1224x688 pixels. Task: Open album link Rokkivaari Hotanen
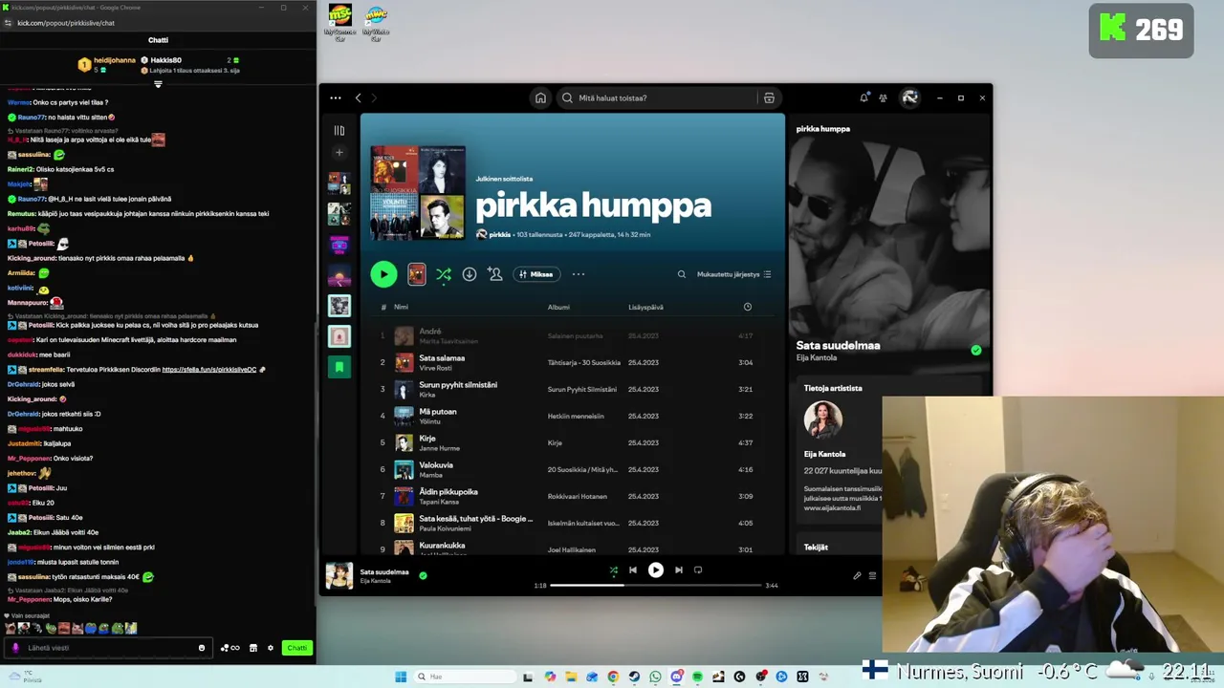[x=577, y=496]
